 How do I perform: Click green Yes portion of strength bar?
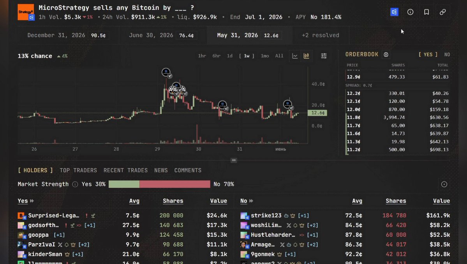click(124, 184)
